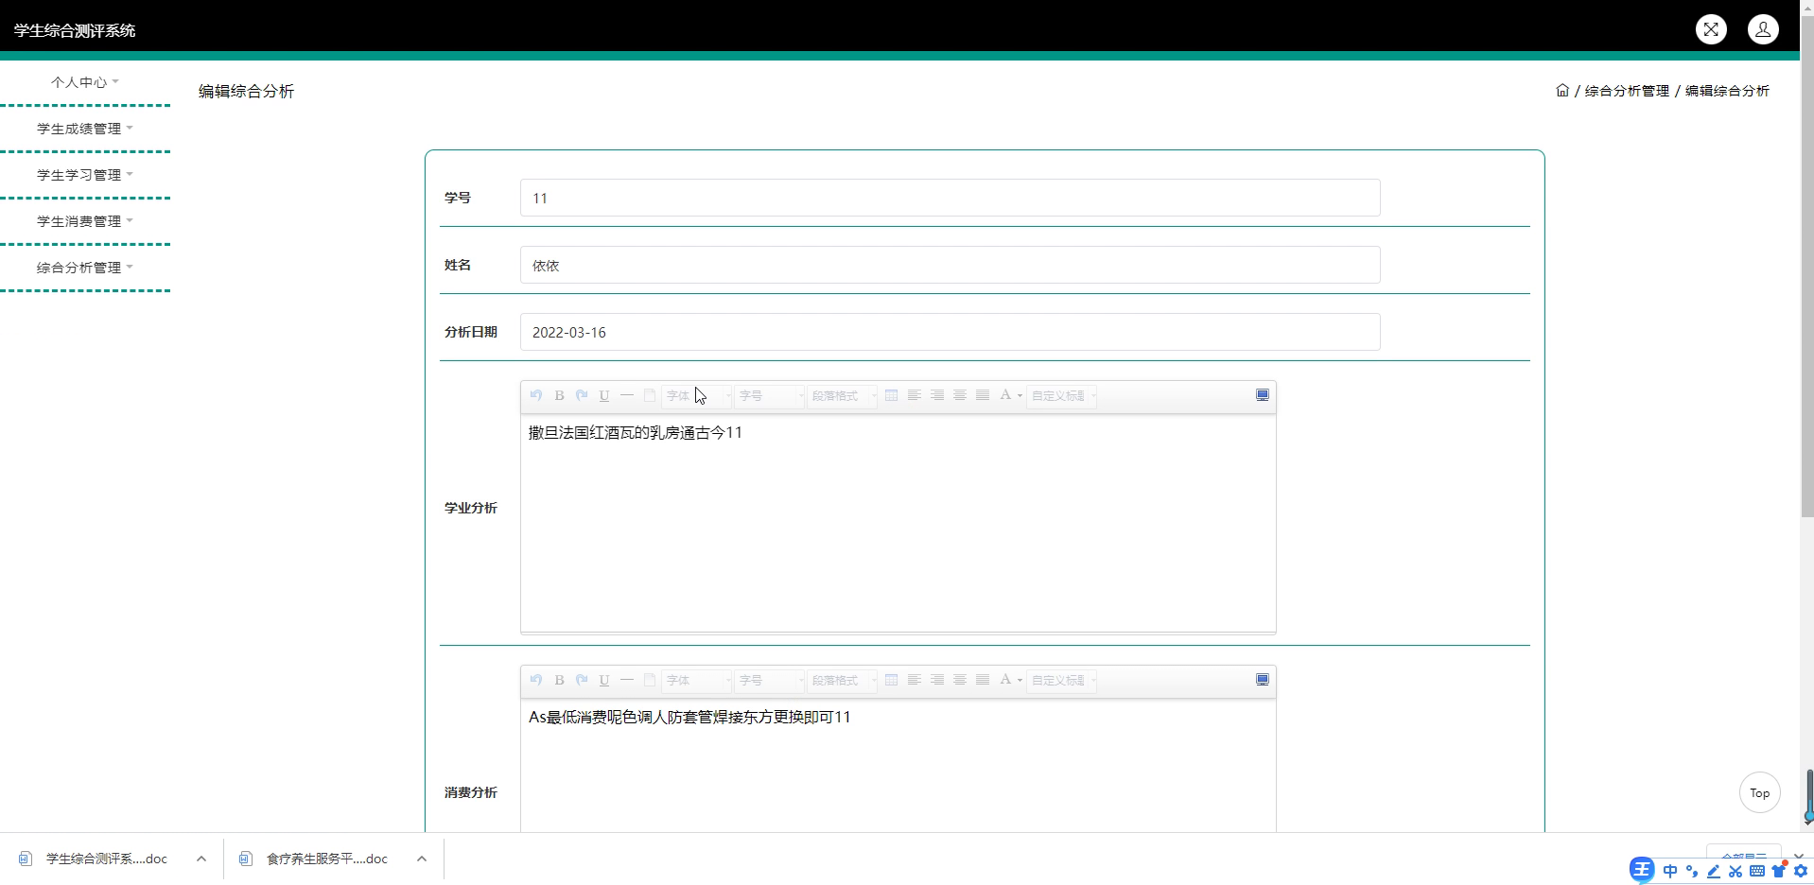Screen dimensions: 1814x885
Task: Open 自定义标题 dropdown in 学业分析 editor
Action: [1062, 396]
